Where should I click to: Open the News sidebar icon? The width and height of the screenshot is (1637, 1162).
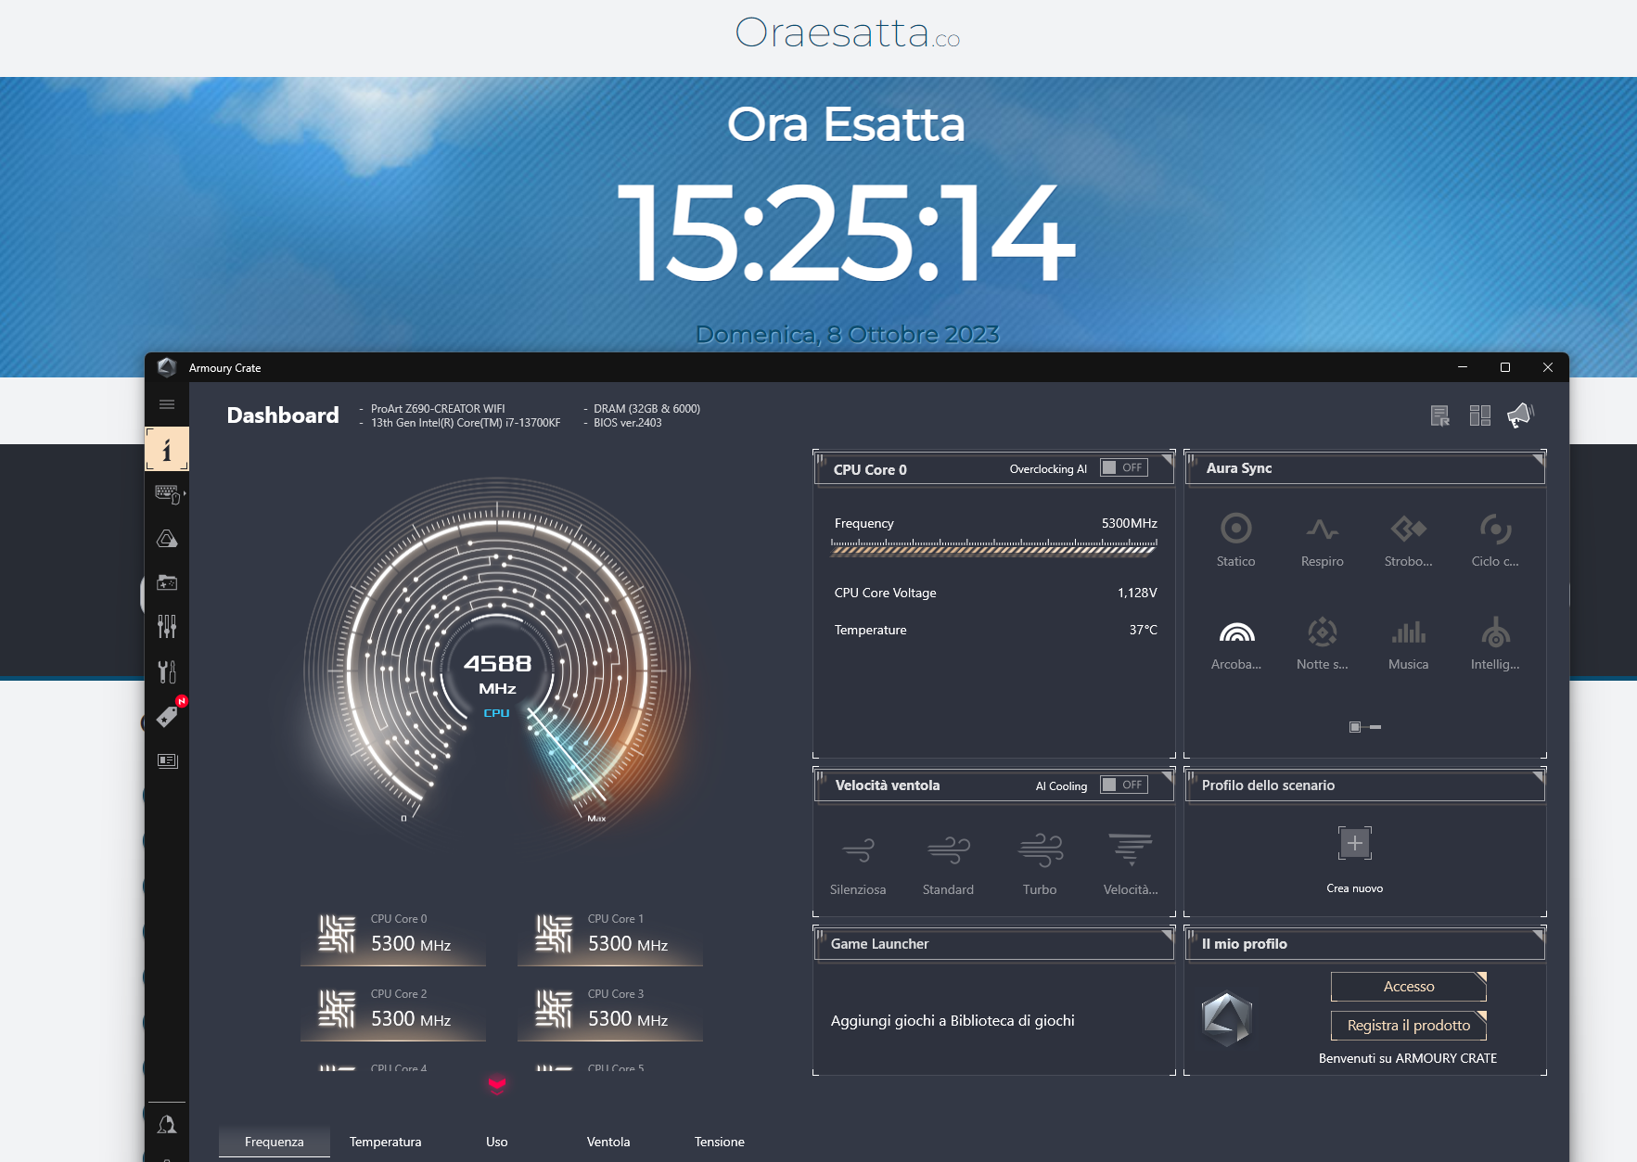coord(167,760)
